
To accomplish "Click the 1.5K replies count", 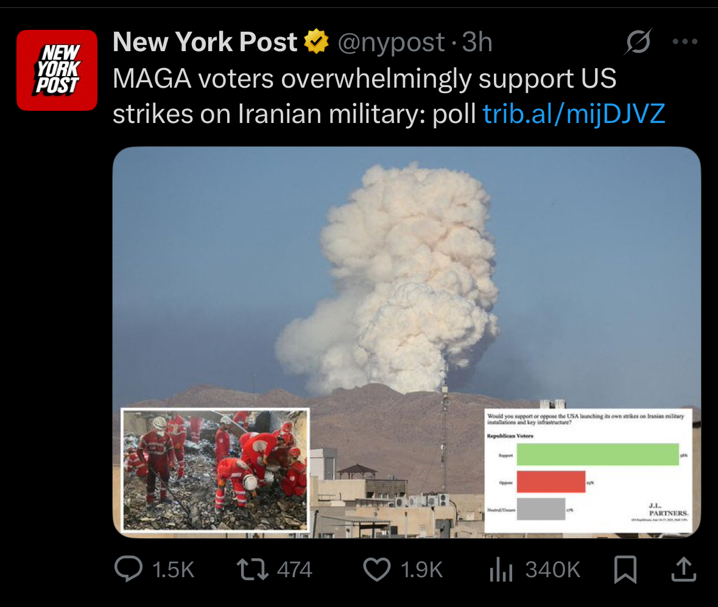I will pos(173,570).
